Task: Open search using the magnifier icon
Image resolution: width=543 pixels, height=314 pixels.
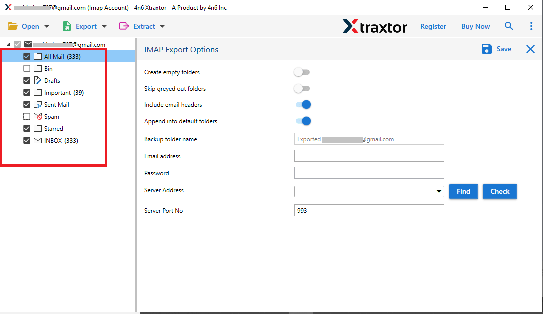Action: point(509,26)
